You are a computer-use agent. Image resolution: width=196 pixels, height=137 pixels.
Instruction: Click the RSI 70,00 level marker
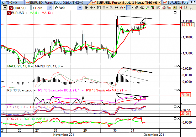[x=186, y=95]
